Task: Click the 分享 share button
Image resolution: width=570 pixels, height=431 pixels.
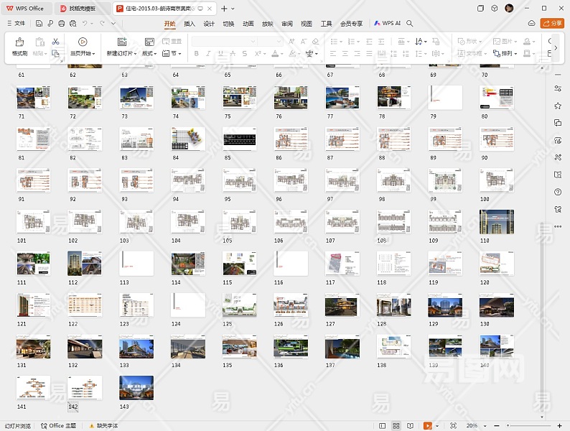Action: pos(553,23)
